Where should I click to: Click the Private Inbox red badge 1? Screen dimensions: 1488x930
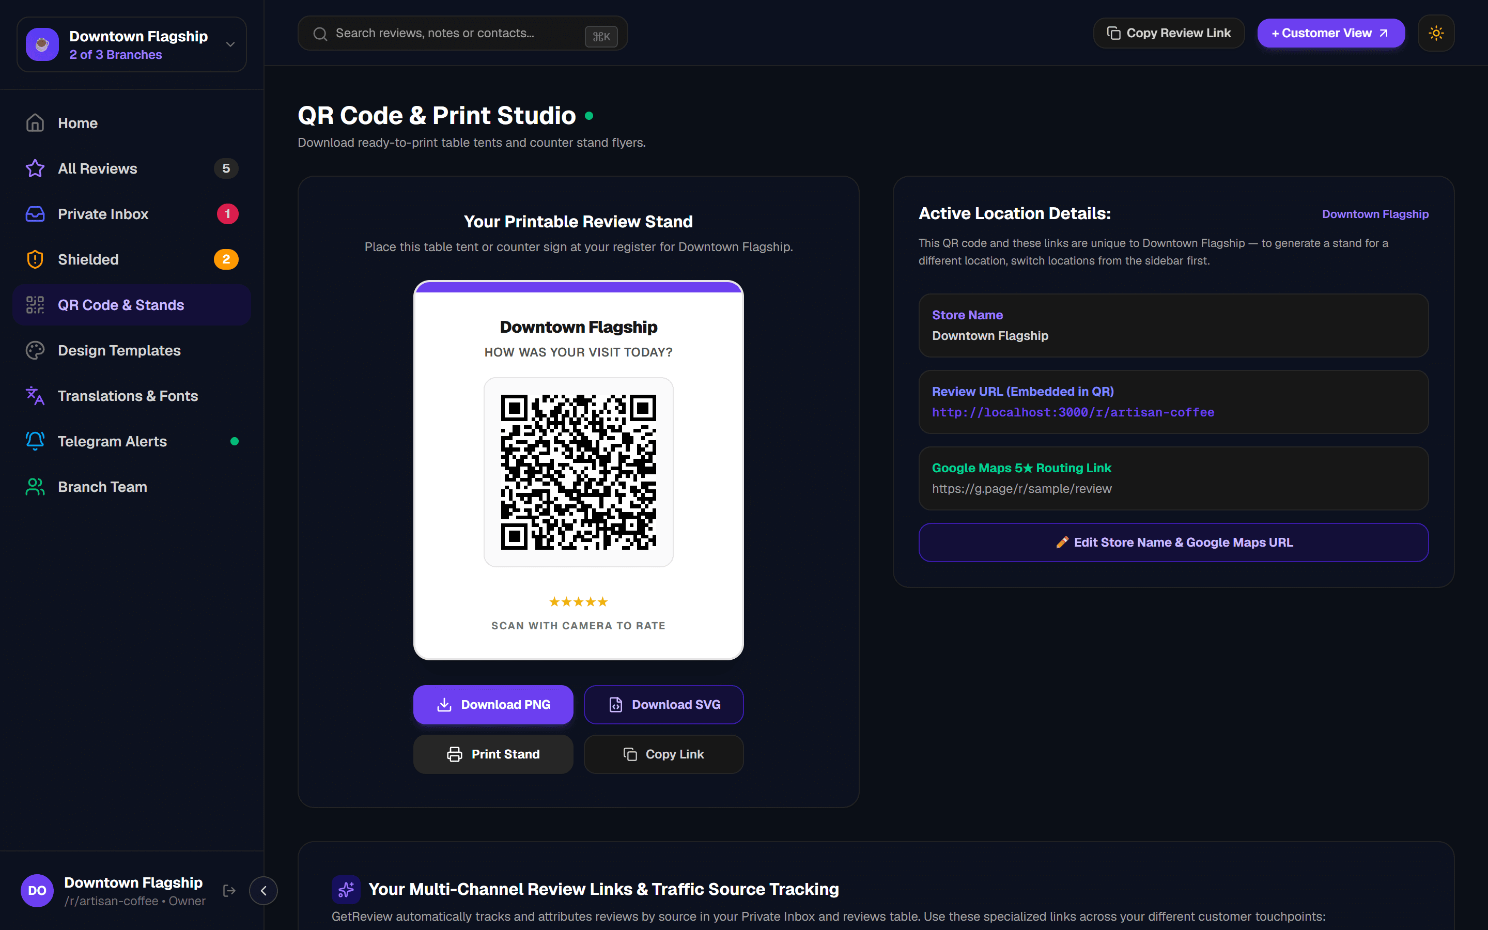point(227,214)
